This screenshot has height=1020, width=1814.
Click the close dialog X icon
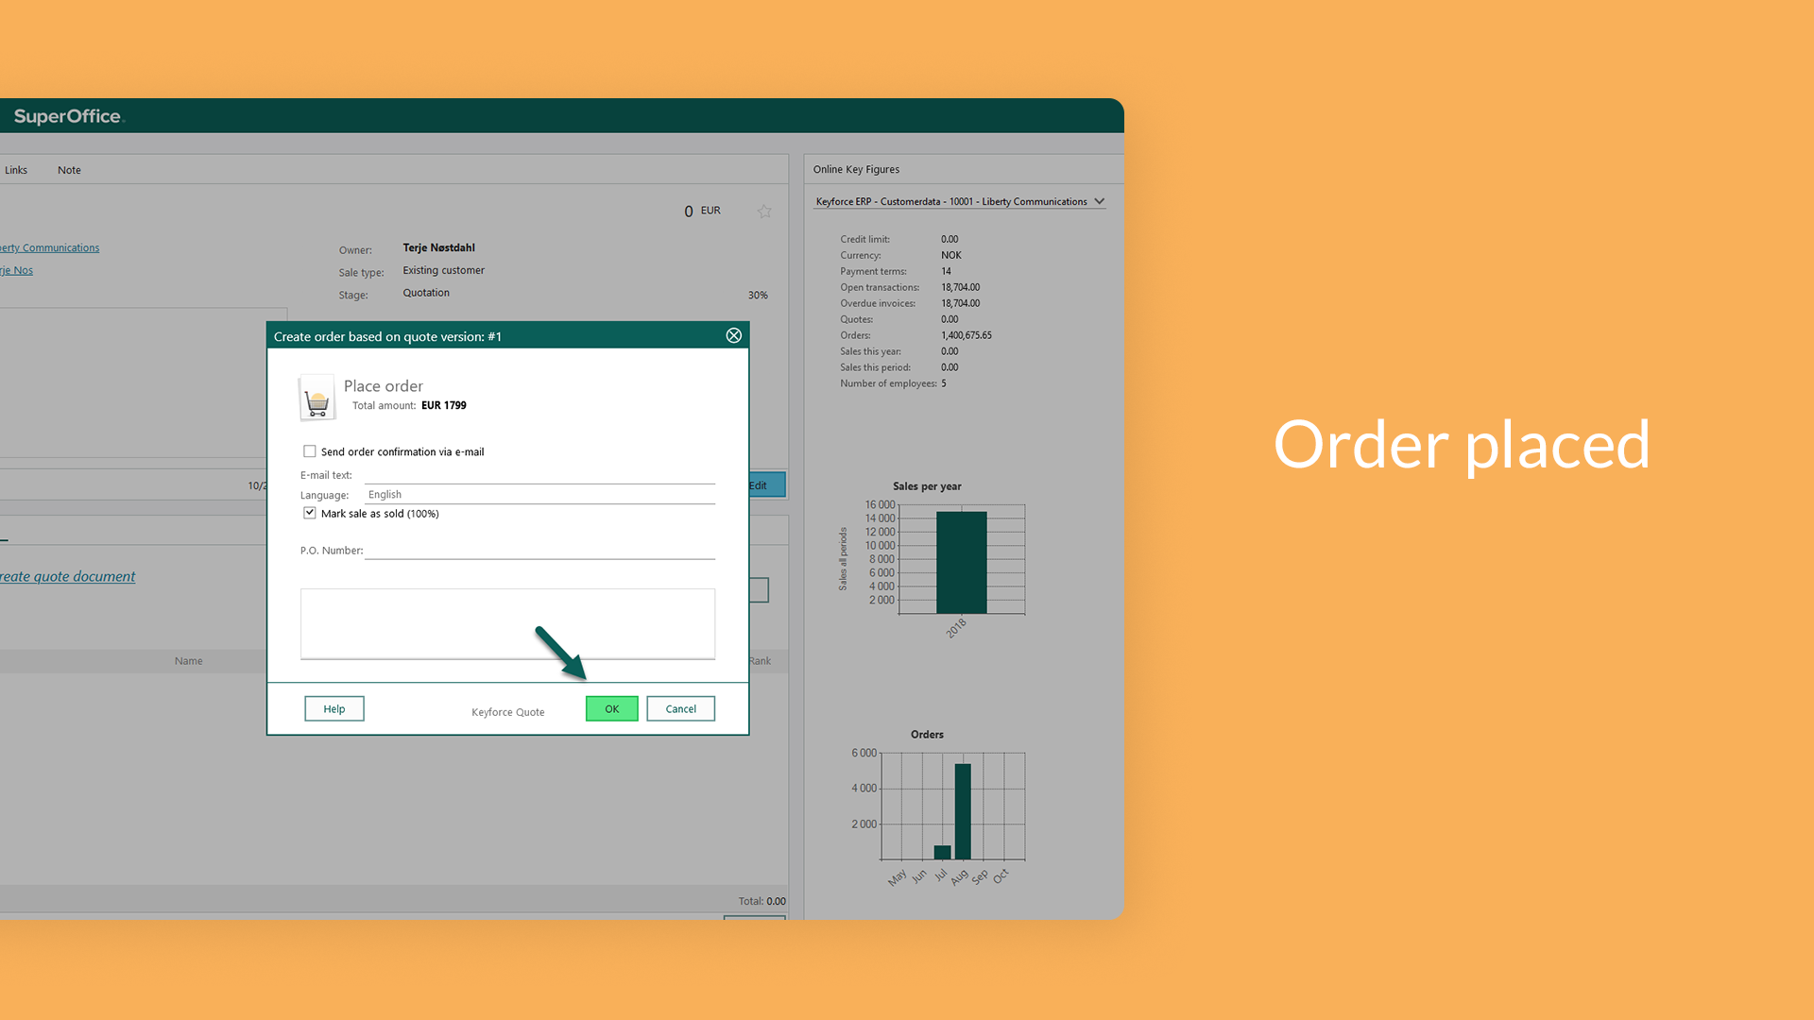734,335
